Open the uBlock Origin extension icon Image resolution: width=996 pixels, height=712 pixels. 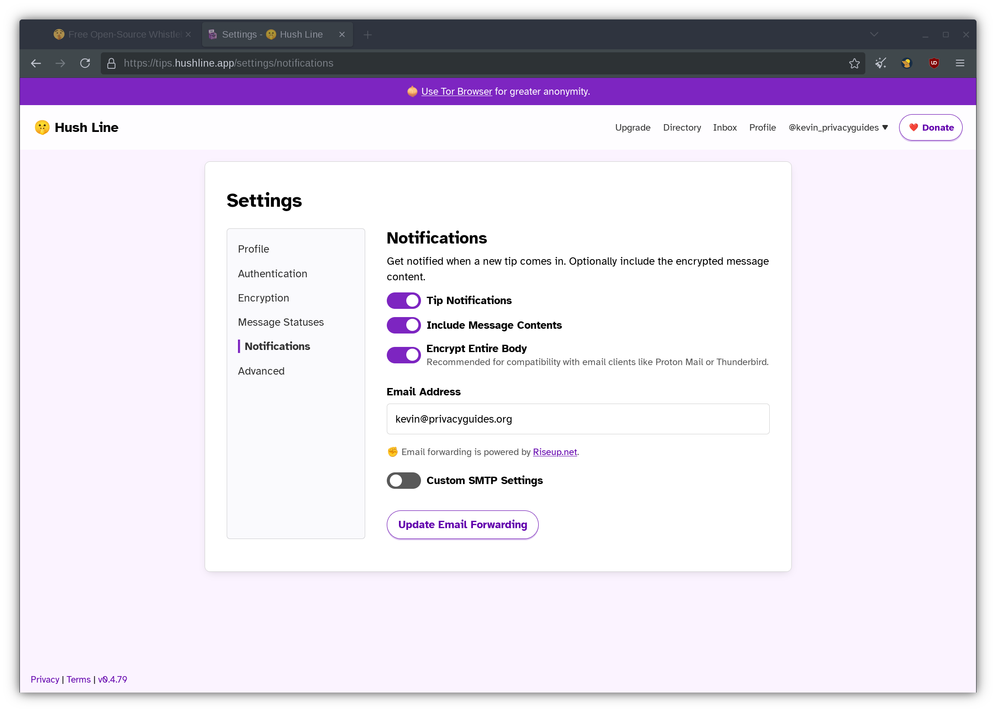click(934, 64)
